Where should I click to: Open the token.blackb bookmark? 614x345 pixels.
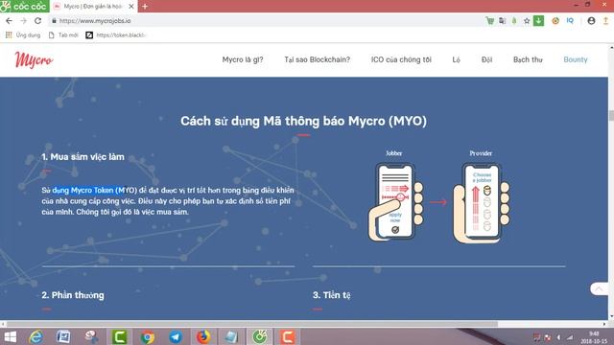(116, 35)
